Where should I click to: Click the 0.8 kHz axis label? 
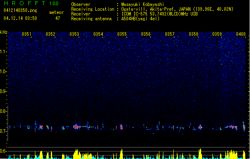coord(3,111)
